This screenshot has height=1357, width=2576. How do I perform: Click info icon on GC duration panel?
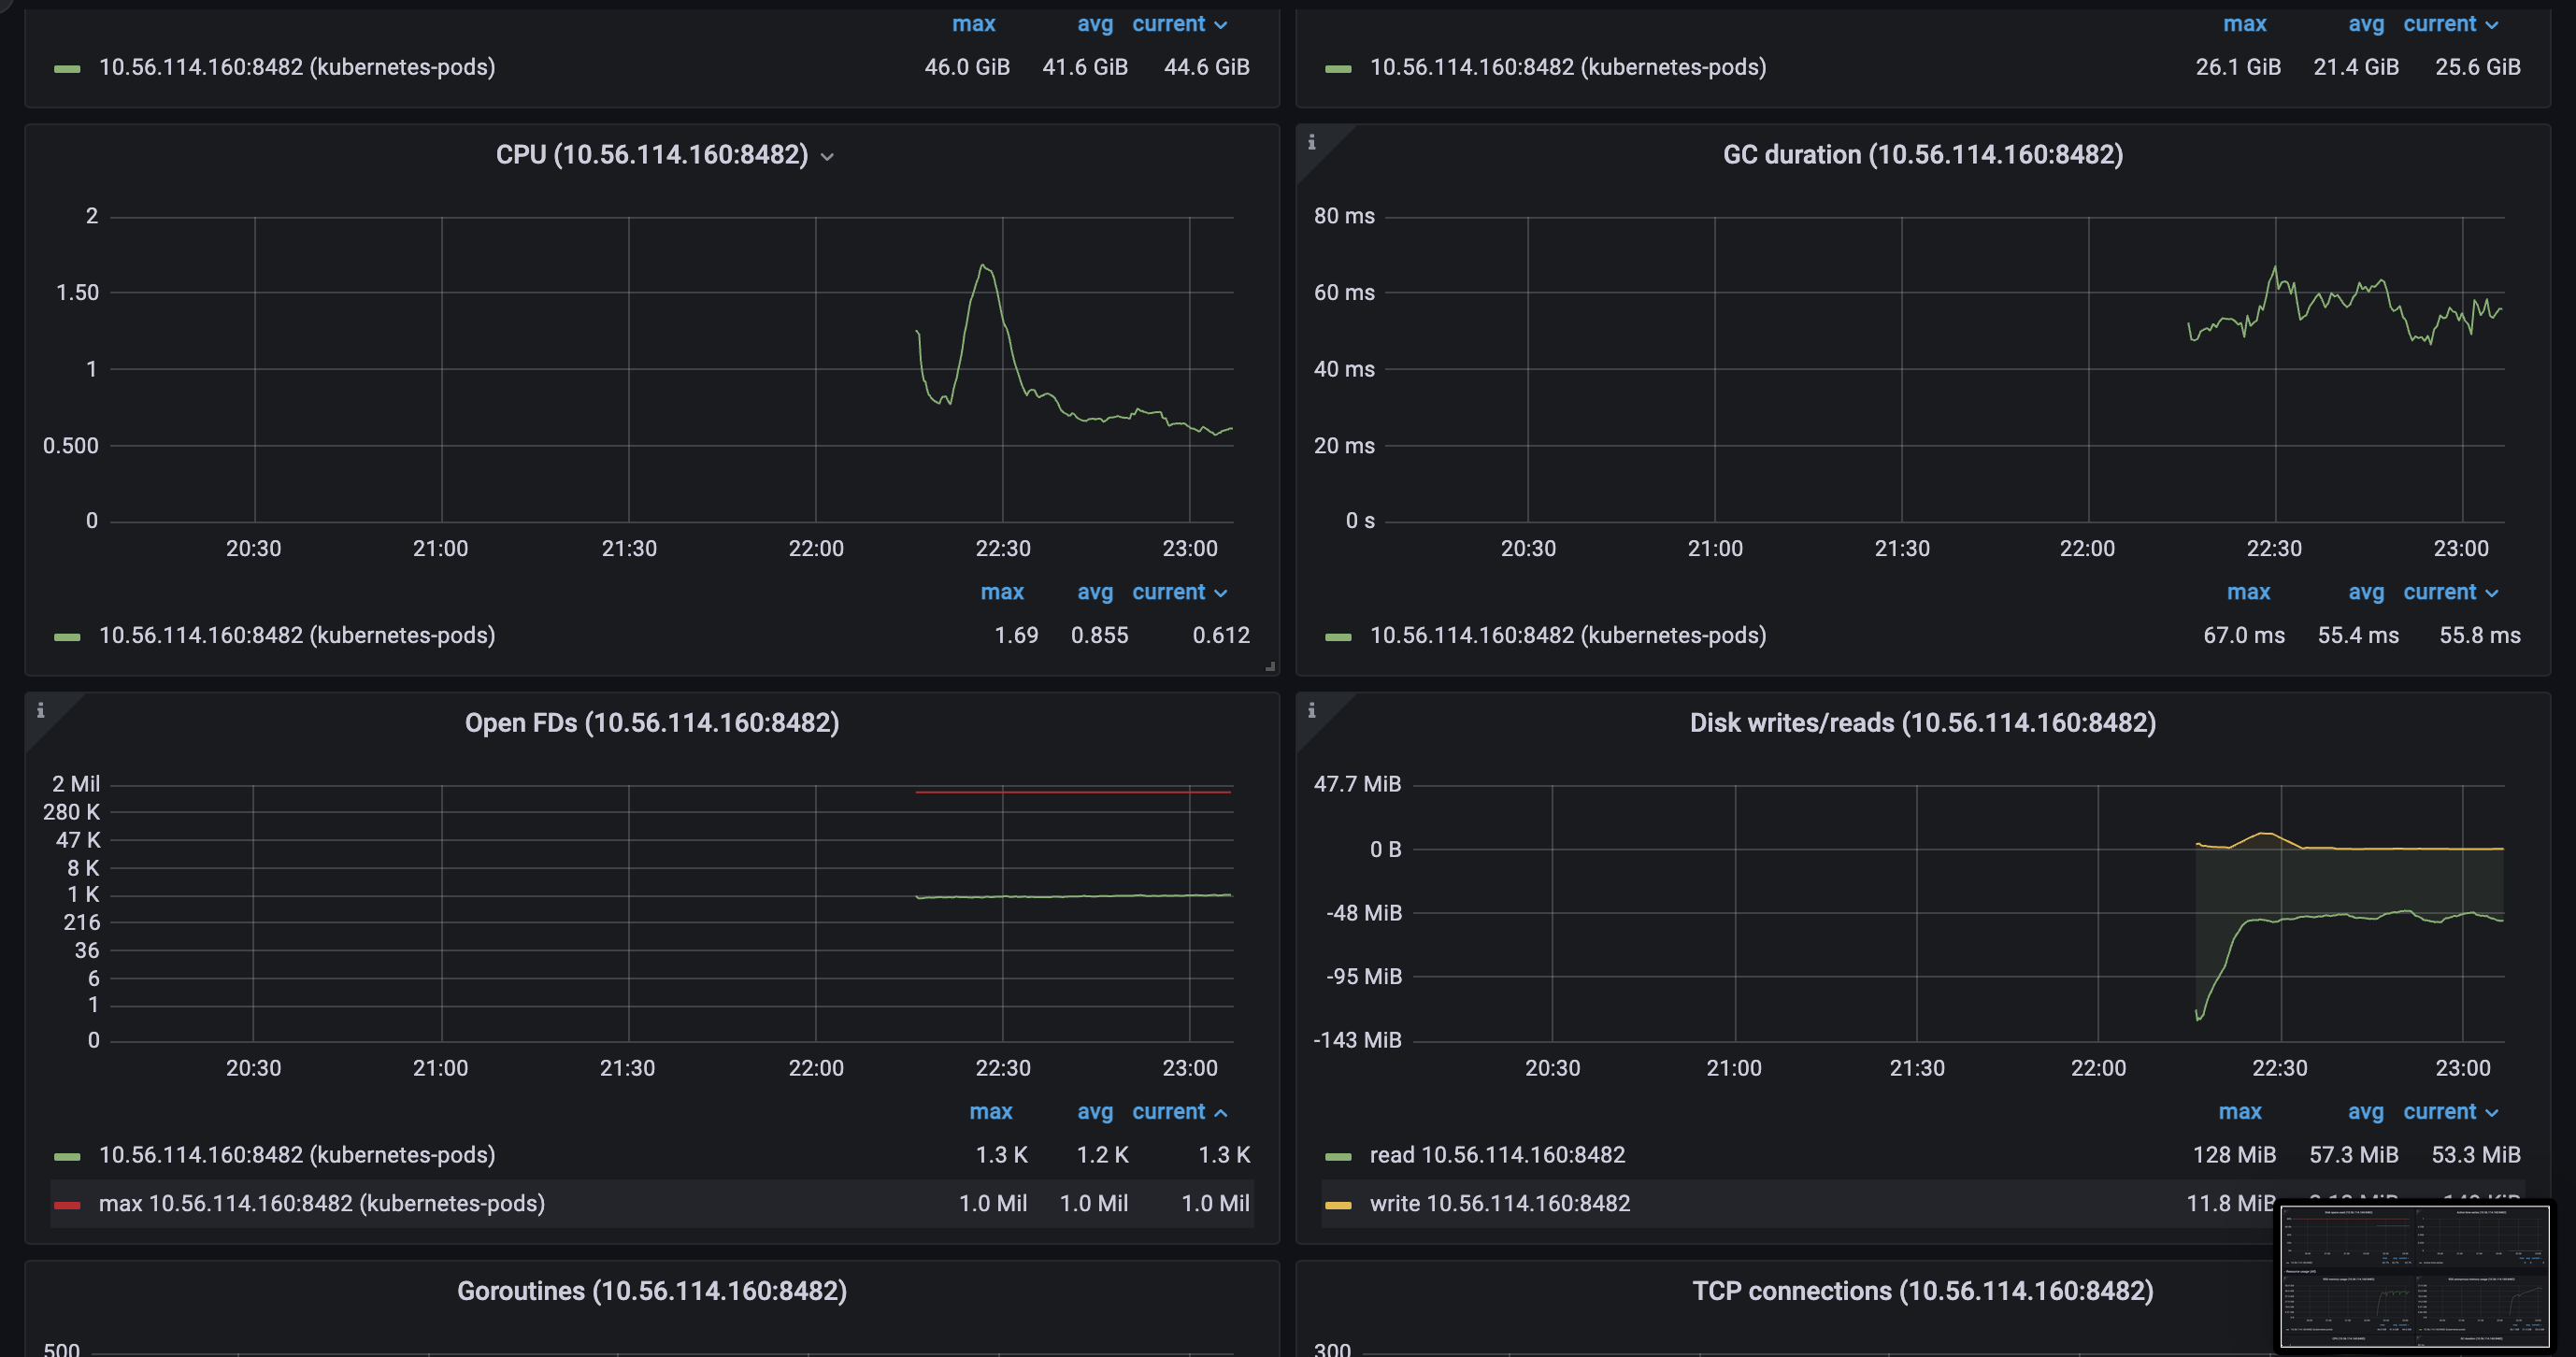1311,143
